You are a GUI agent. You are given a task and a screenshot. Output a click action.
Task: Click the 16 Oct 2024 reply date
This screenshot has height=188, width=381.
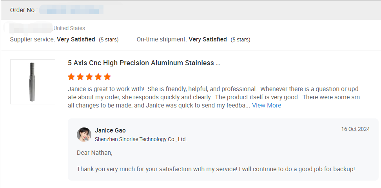click(355, 129)
